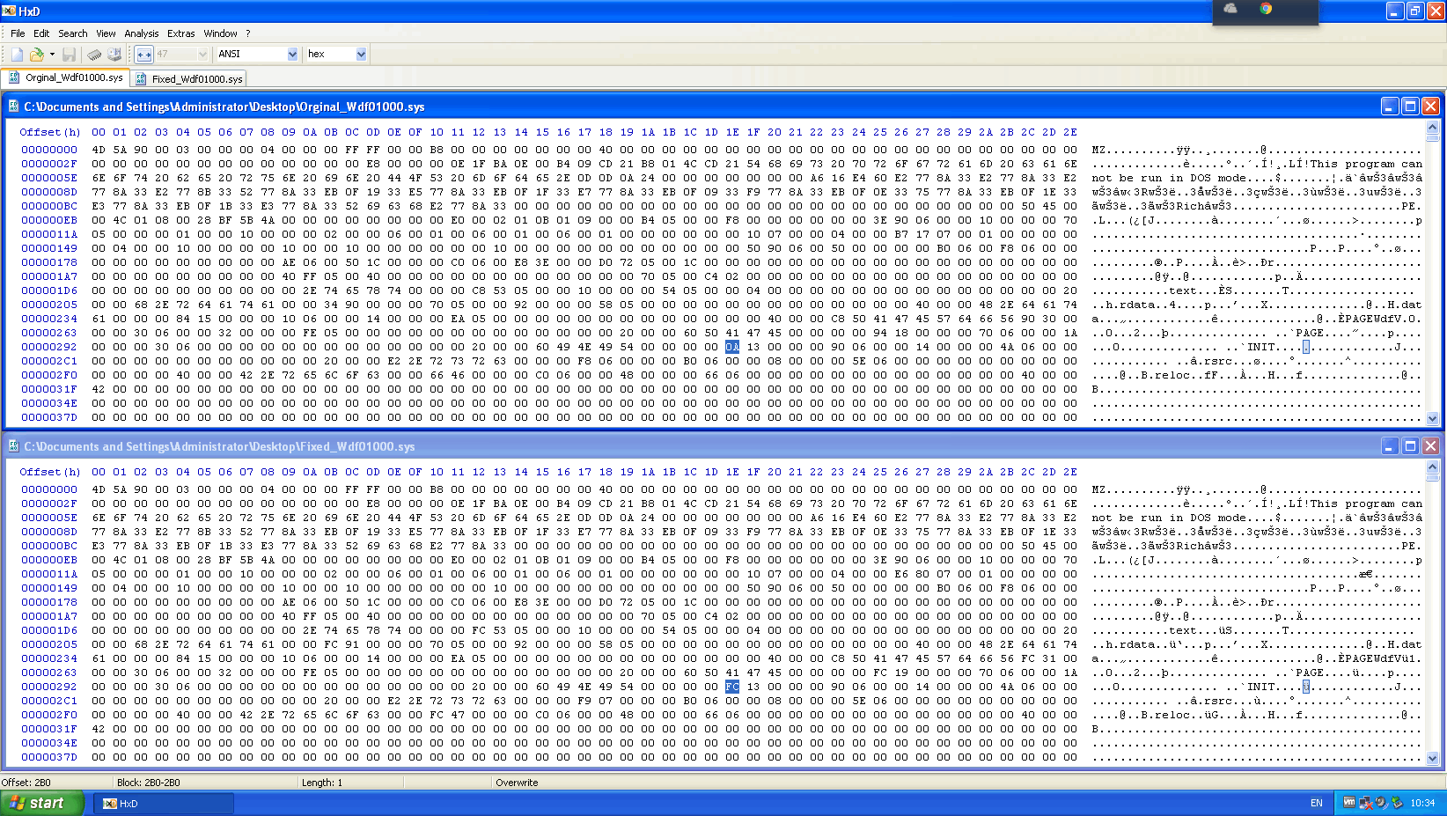Select highlighted byte FC in Fixed pane
1447x816 pixels.
pyautogui.click(x=732, y=687)
